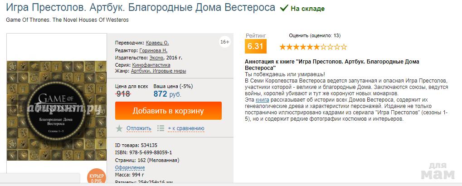Open translator Кравец О. link
Screen dimensions: 462x186
(157, 43)
